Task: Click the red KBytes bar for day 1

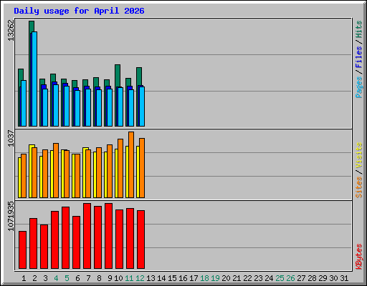Action: pos(22,250)
